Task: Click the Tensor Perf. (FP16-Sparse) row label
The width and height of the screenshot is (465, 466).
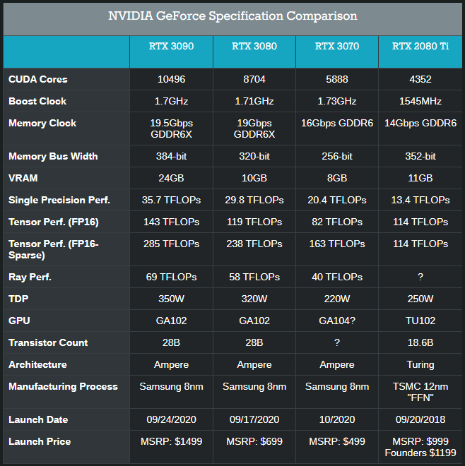Action: point(54,250)
